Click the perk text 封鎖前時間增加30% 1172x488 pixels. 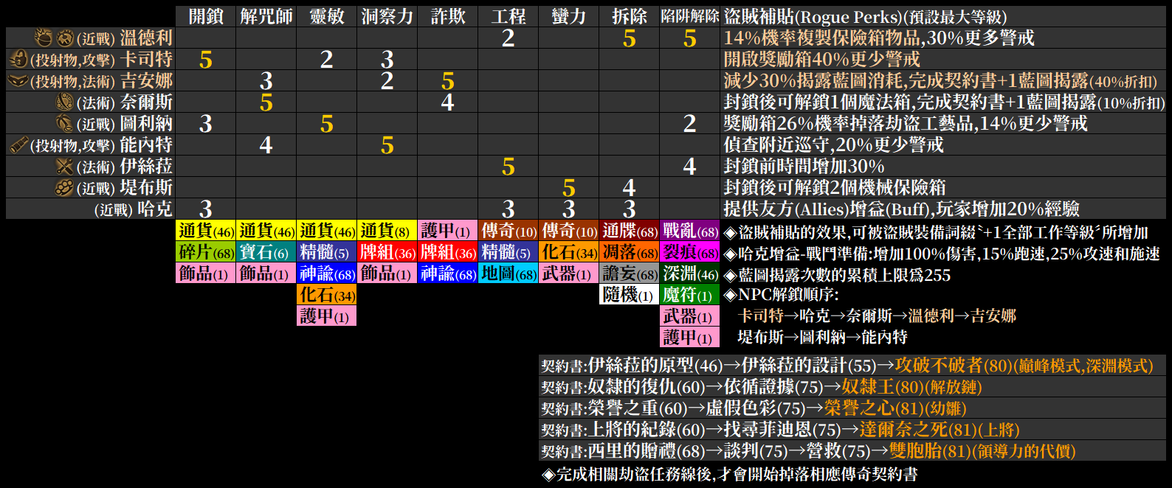click(x=804, y=166)
